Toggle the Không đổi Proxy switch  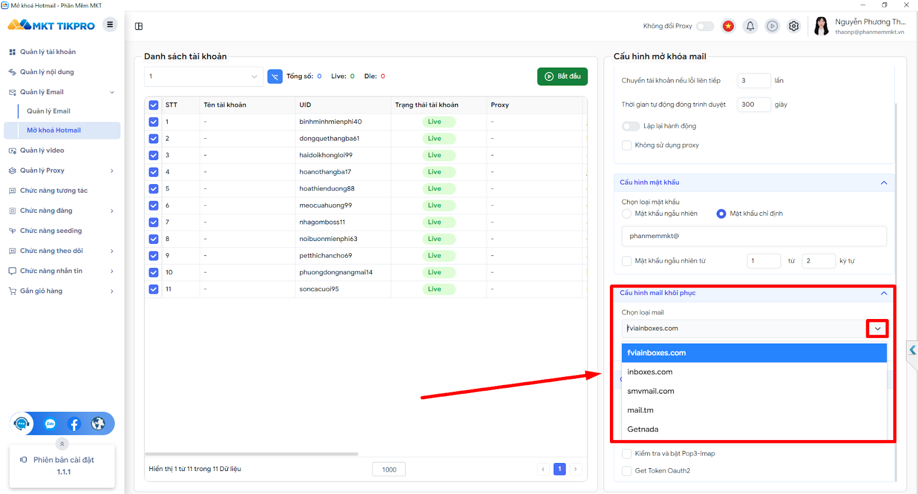(705, 26)
